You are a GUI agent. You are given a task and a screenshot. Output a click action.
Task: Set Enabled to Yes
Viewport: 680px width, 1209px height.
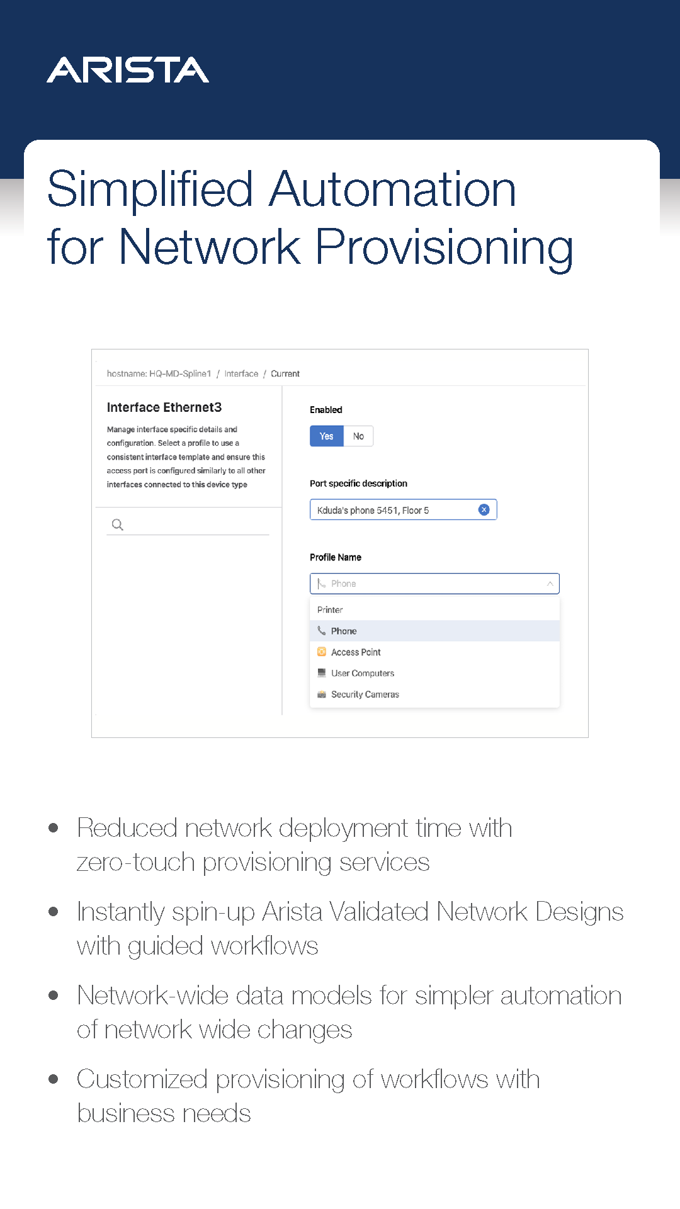point(326,436)
